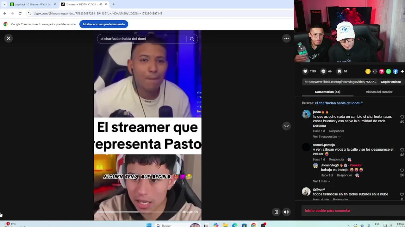Image resolution: width=405 pixels, height=227 pixels.
Task: Go to next video with down chevron
Action: [x=286, y=126]
